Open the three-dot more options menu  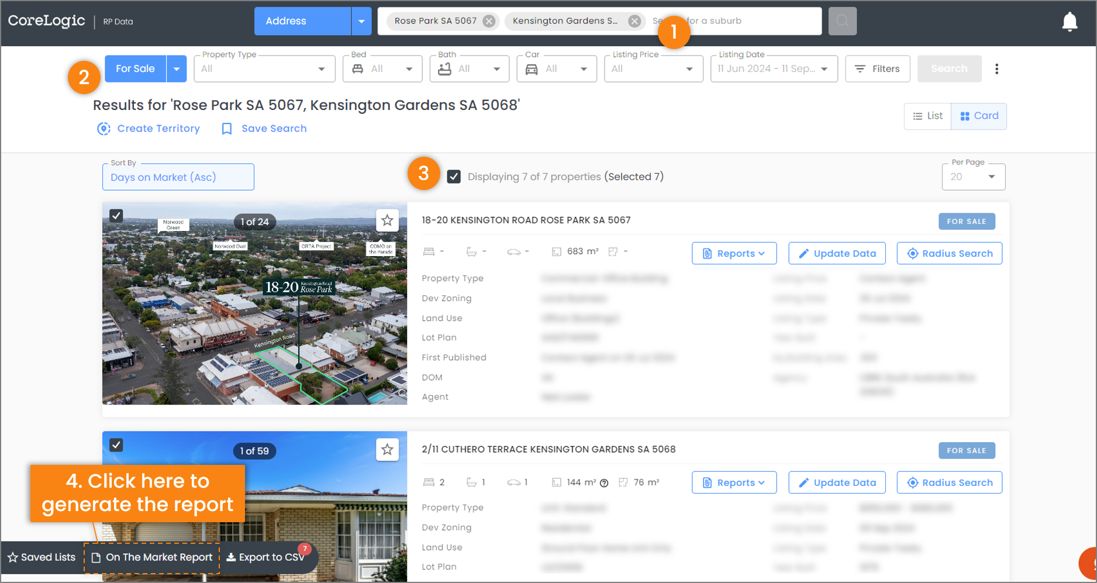997,69
